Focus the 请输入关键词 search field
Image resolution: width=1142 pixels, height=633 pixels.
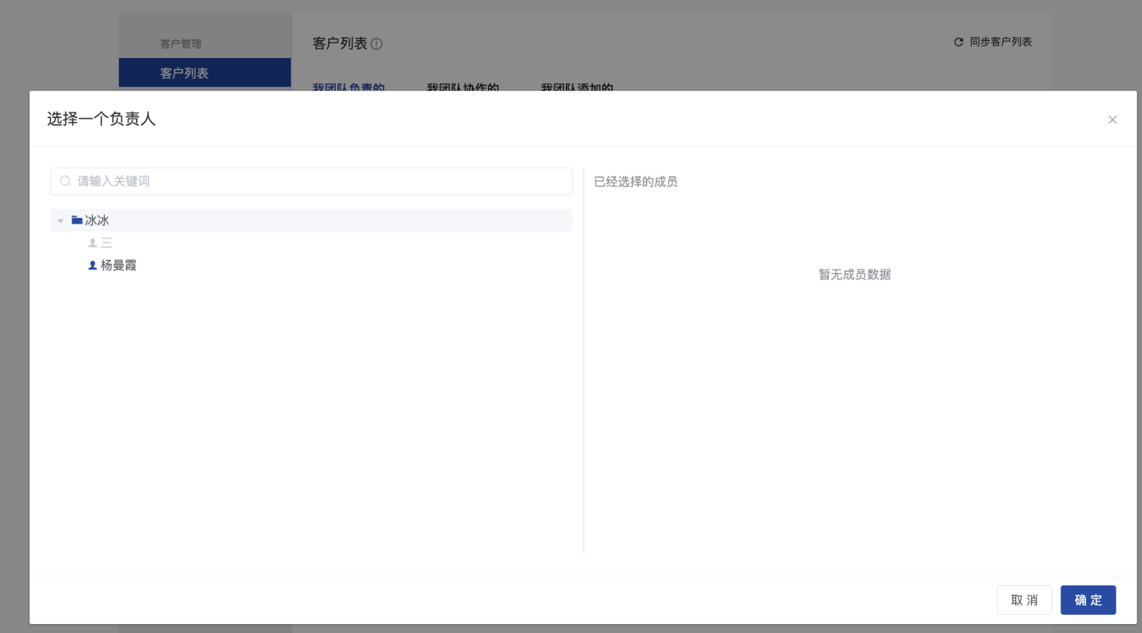click(311, 182)
